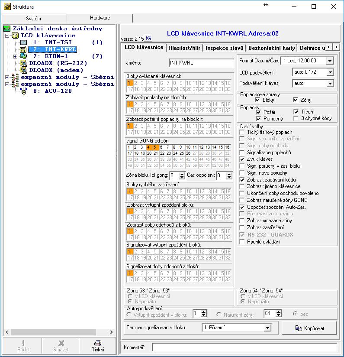Click the mainboard icon beside Základní deska ústředny
Image resolution: width=344 pixels, height=357 pixels.
tap(7, 29)
